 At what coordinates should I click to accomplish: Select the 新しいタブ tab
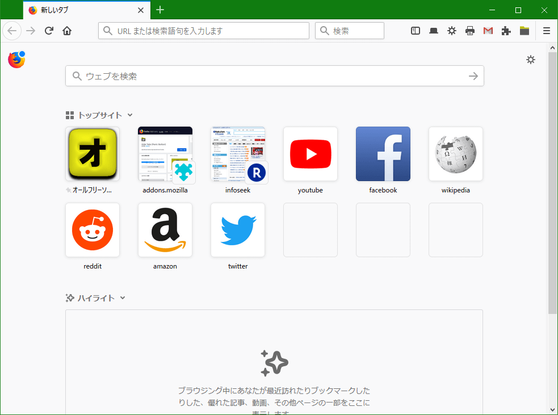86,10
